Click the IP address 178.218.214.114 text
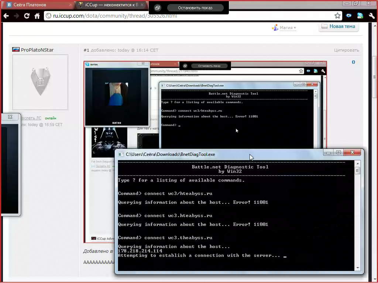 [140, 251]
